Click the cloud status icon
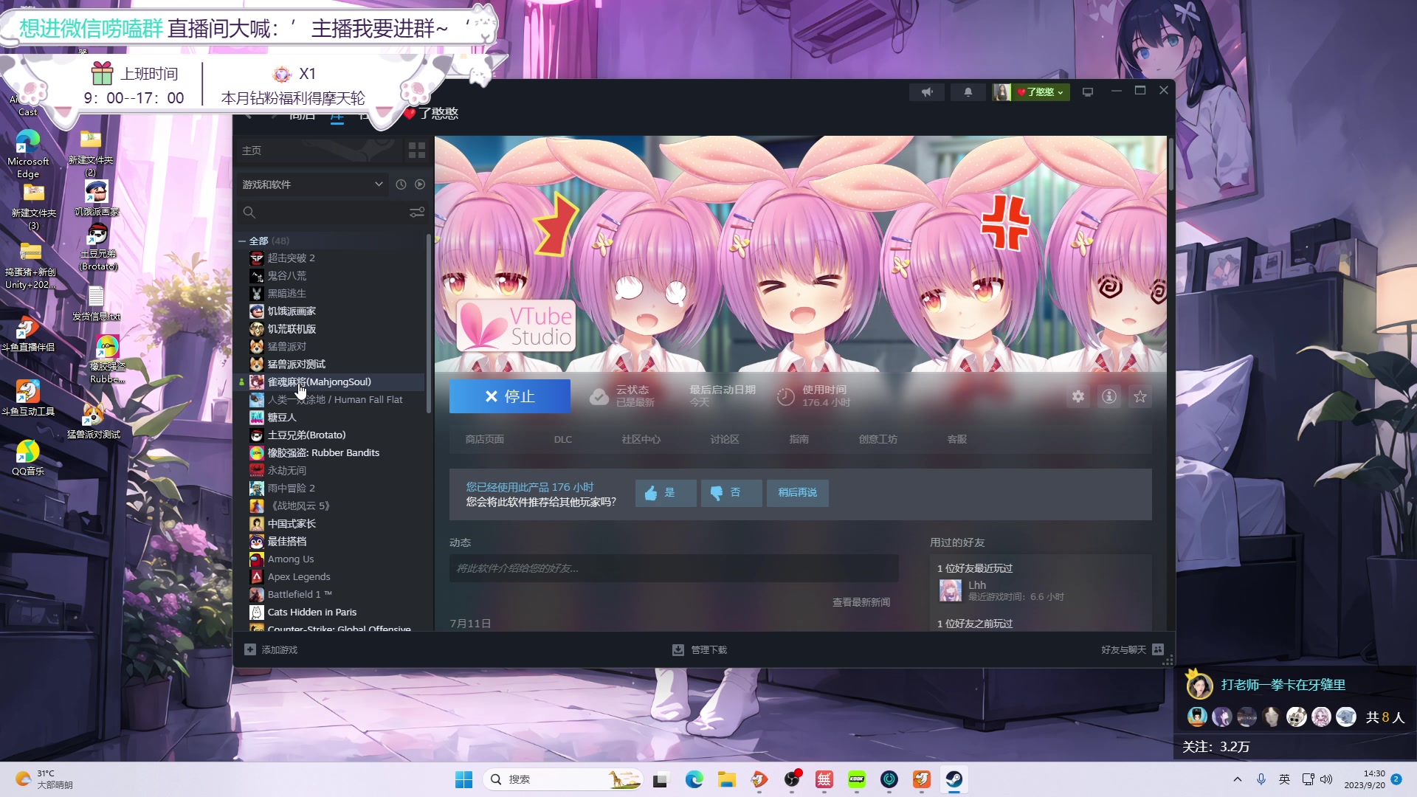Viewport: 1417px width, 797px height. click(x=599, y=397)
